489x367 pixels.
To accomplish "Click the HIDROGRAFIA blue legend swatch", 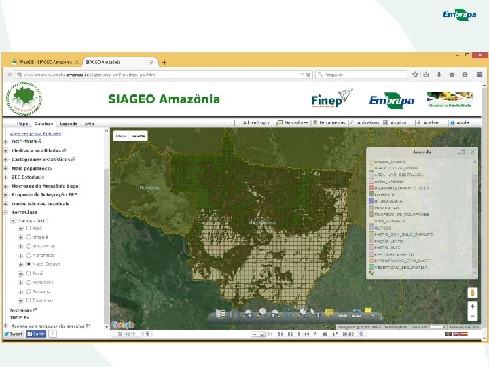I will point(371,201).
